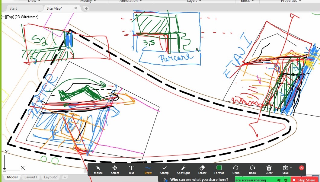Switch to the Eraser tool

tap(202, 169)
